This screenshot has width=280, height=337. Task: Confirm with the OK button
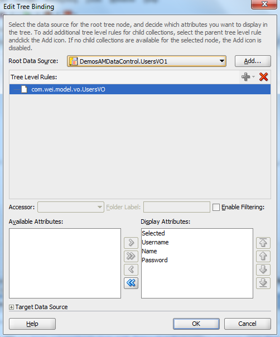[x=196, y=324]
